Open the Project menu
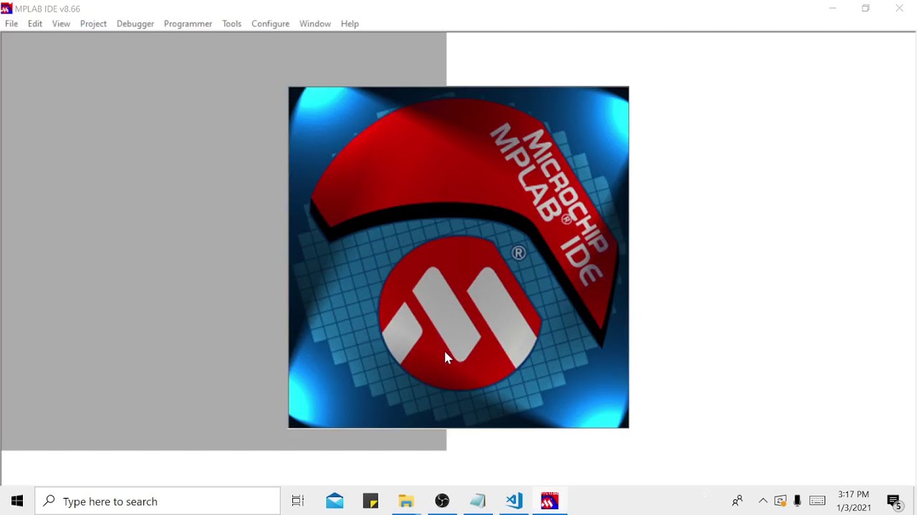This screenshot has height=515, width=917. pos(93,24)
